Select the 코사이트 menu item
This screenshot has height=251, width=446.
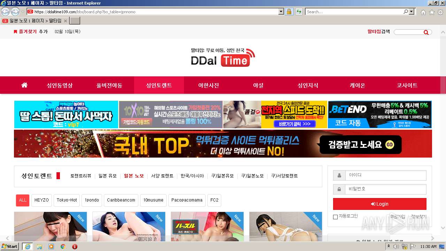pos(407,85)
